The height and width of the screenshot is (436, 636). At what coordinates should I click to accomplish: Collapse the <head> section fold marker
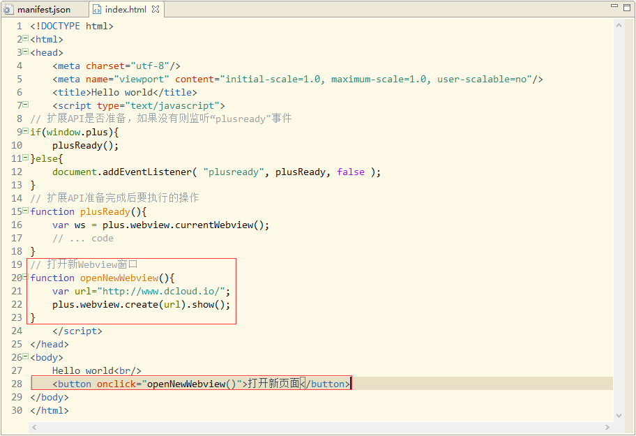pos(26,52)
